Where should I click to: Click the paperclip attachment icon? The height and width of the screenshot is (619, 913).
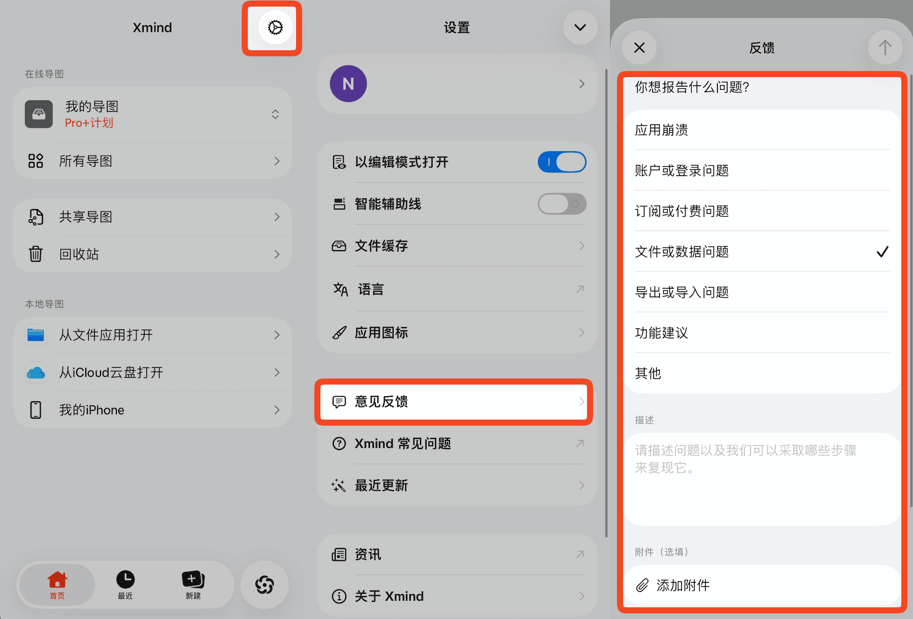pos(642,586)
